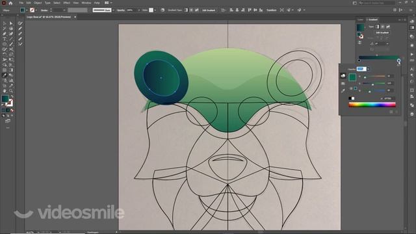Image resolution: width=416 pixels, height=234 pixels.
Task: Select the Pen tool
Action: (x=5, y=34)
